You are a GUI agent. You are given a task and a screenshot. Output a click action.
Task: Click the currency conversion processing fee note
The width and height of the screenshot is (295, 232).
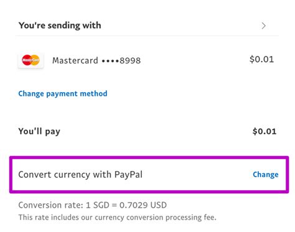click(118, 217)
